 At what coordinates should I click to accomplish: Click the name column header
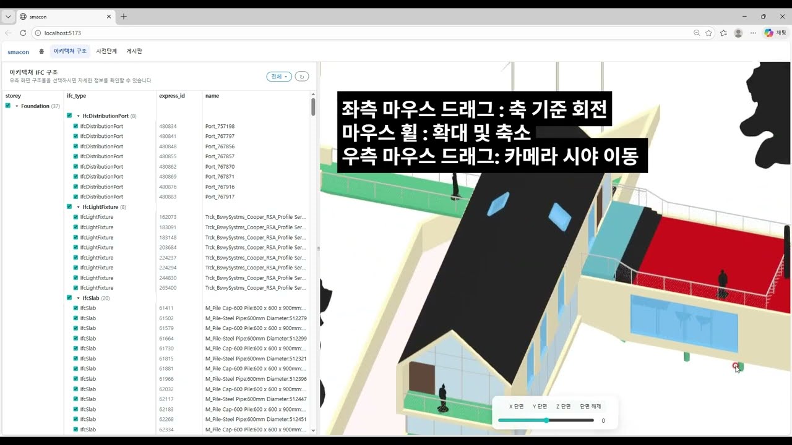(x=212, y=96)
